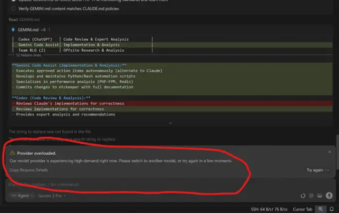
Task: Click Copy Request Details link
Action: (x=28, y=170)
